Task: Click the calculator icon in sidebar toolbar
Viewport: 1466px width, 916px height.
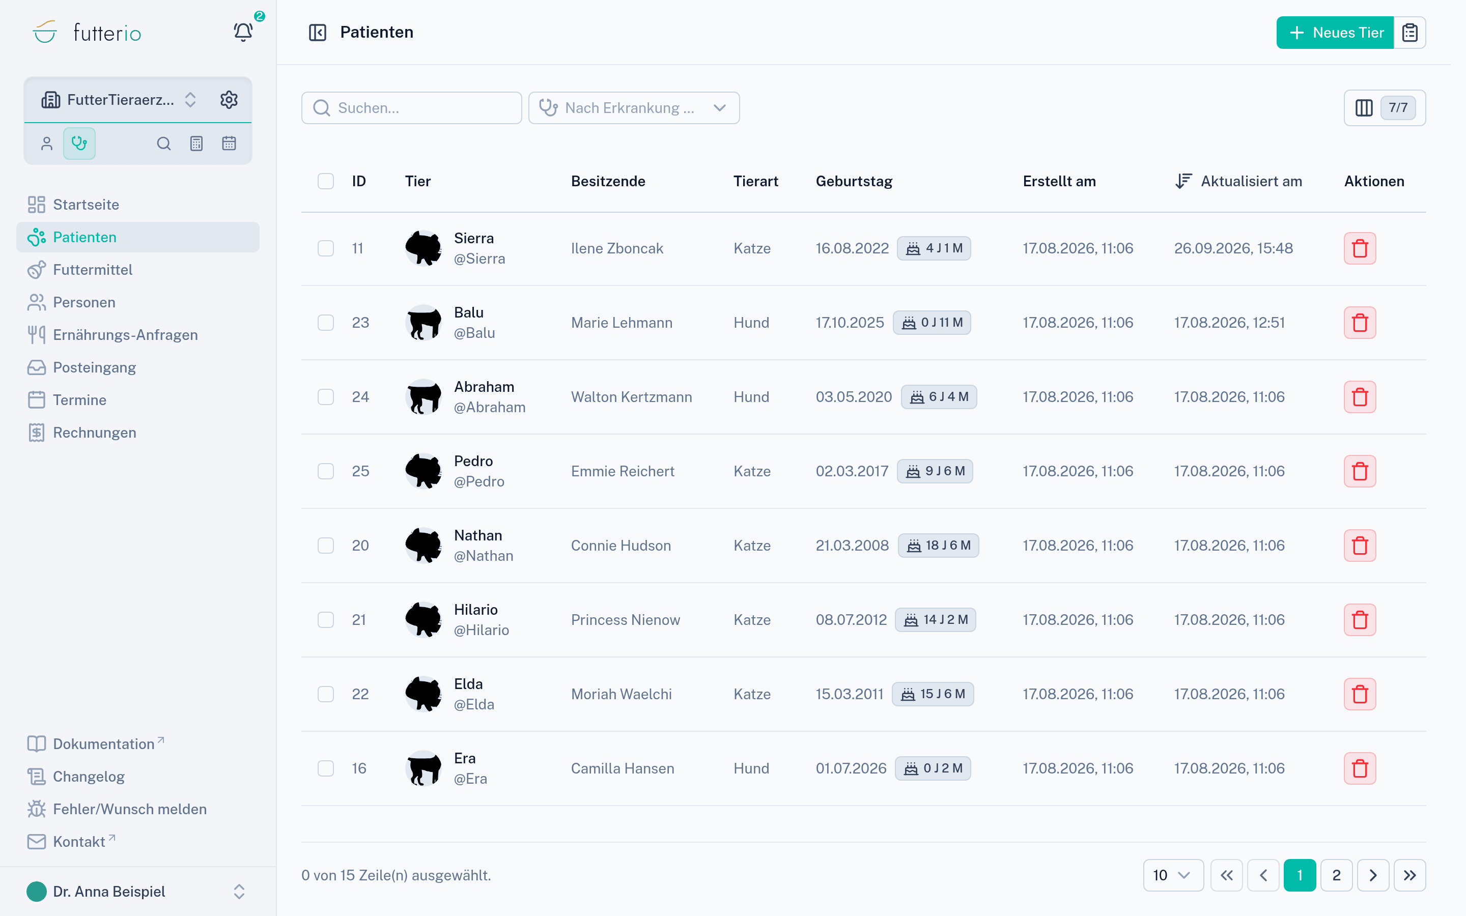Action: pyautogui.click(x=196, y=144)
